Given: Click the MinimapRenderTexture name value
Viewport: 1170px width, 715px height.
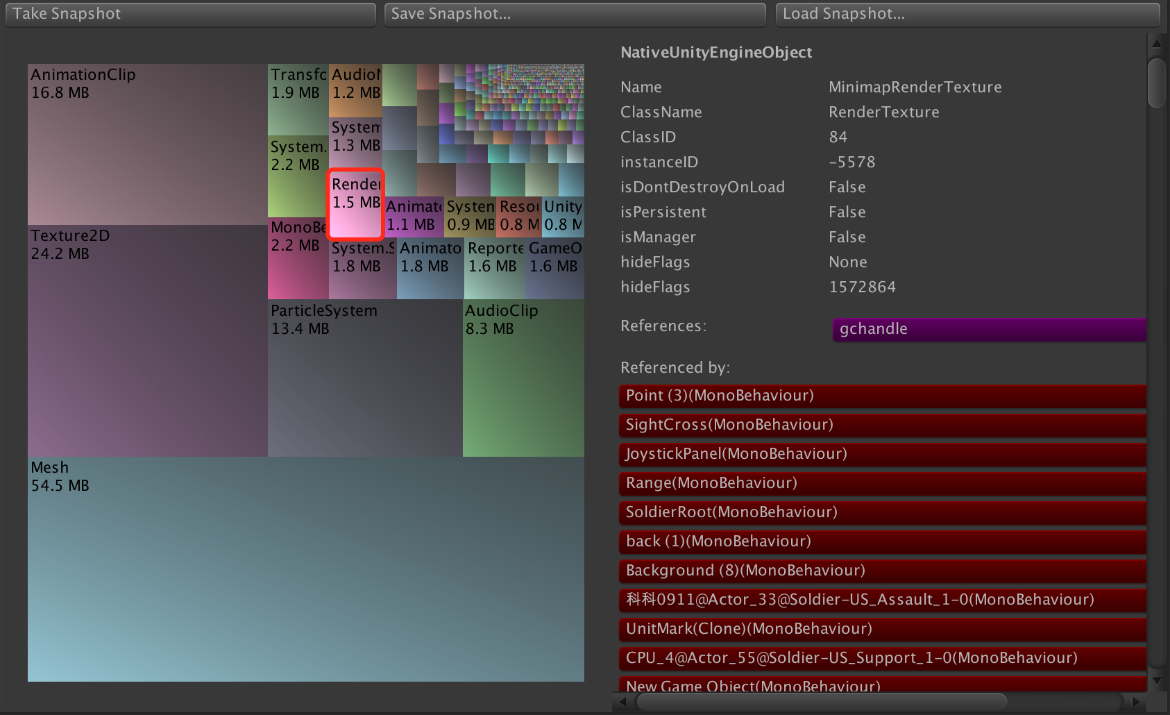Looking at the screenshot, I should pos(915,87).
